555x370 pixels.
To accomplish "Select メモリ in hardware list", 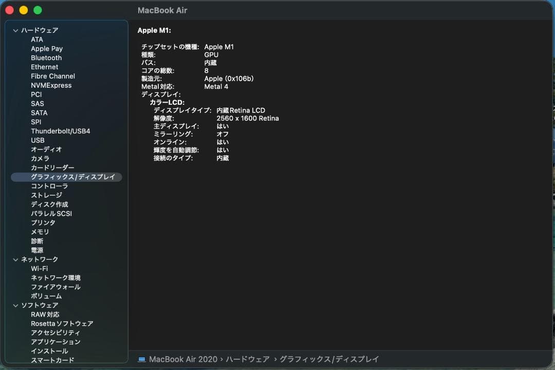I will pyautogui.click(x=40, y=232).
